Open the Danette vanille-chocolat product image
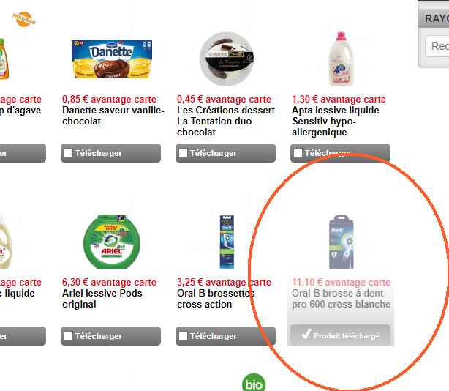The image size is (449, 391). coord(112,59)
